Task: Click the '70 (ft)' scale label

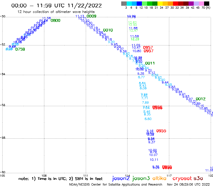Action: click(206, 7)
